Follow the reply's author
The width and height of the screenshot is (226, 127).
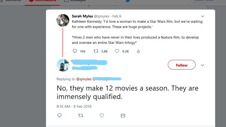coord(182,65)
